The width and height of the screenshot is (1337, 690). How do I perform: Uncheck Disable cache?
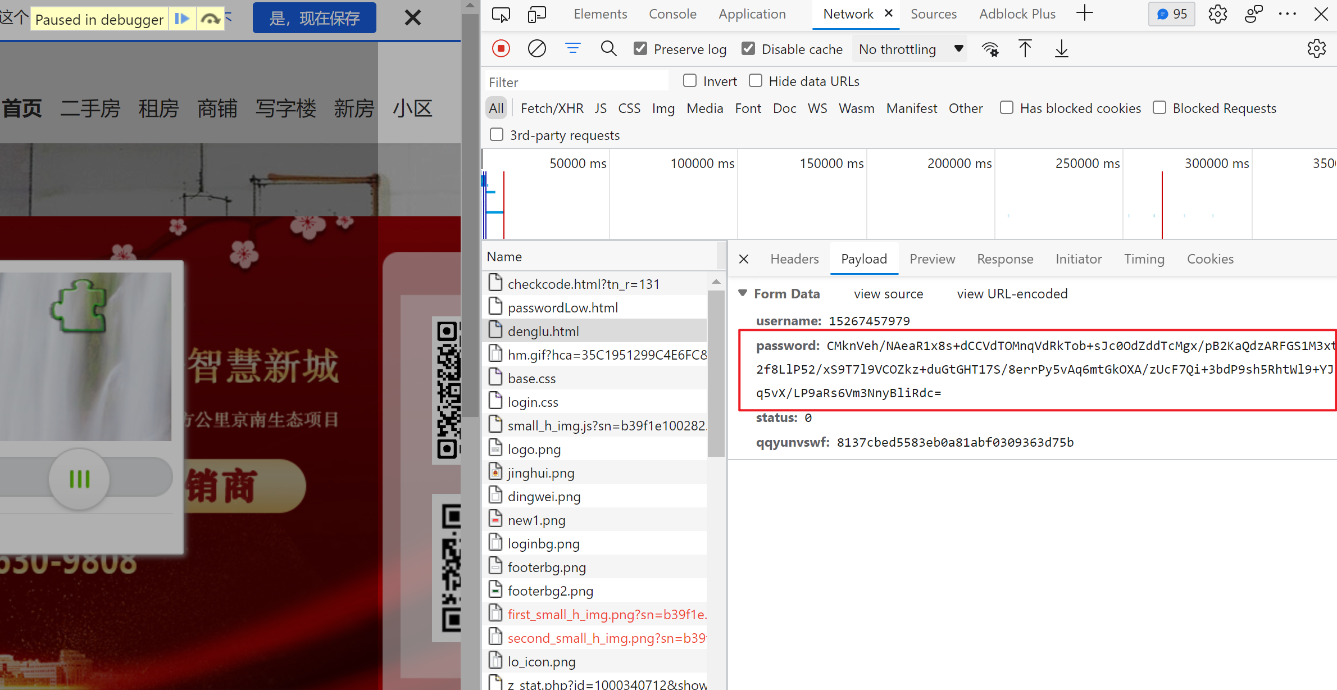748,48
